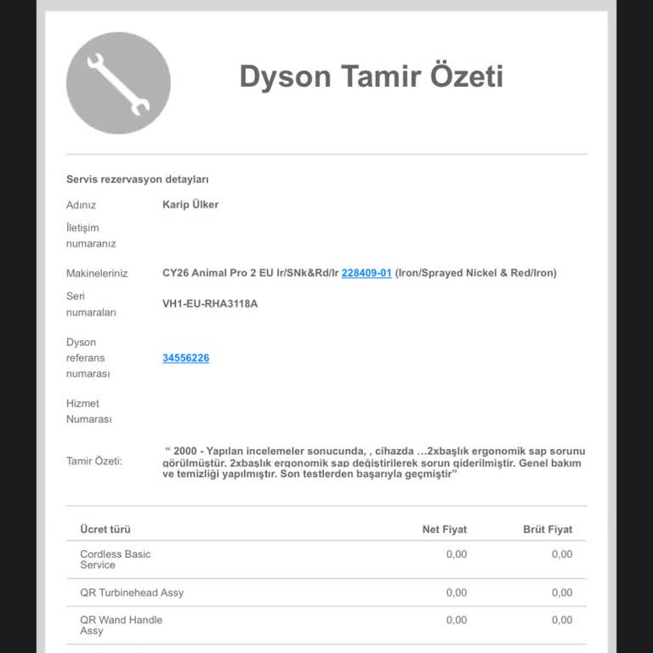
Task: Open the Dyson reference number 34556226 link
Action: click(185, 358)
